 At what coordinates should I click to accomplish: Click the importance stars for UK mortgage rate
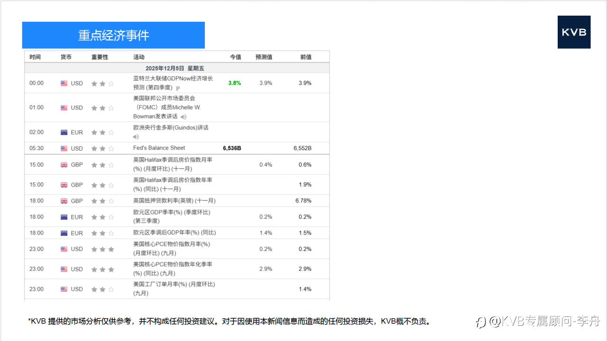tap(102, 201)
